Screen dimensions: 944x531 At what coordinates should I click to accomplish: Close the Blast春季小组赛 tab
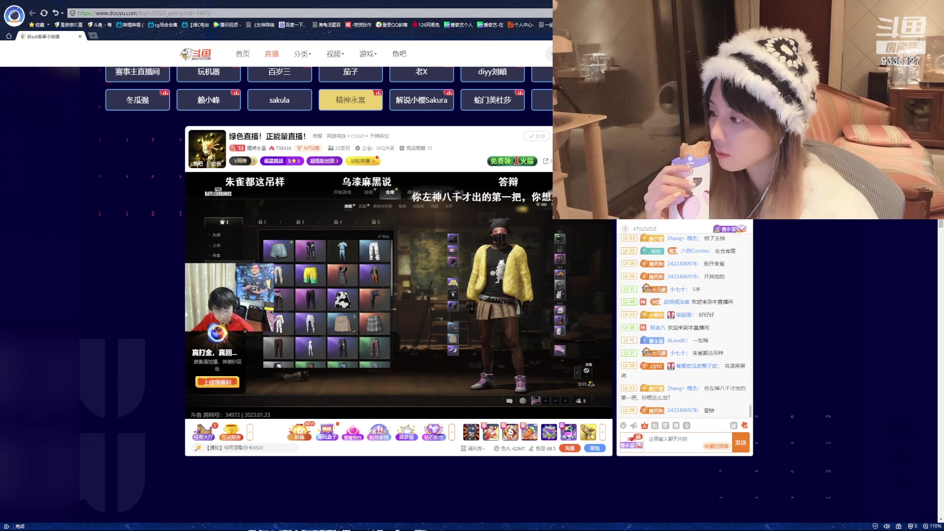(80, 36)
